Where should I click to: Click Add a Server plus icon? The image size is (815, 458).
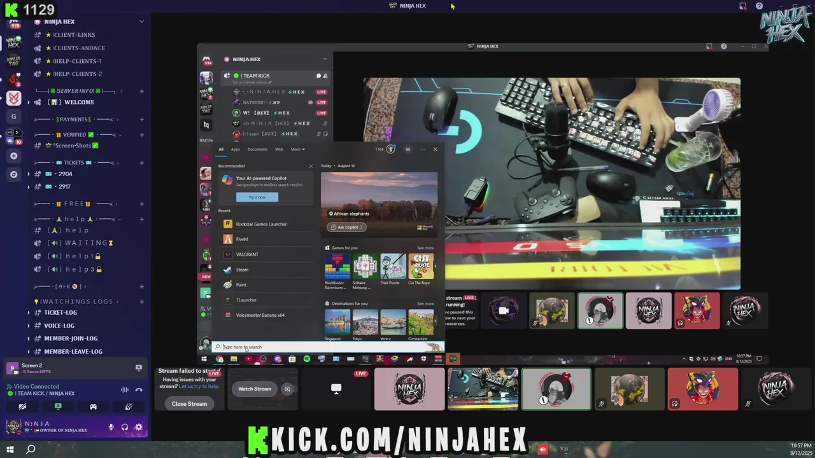13,156
